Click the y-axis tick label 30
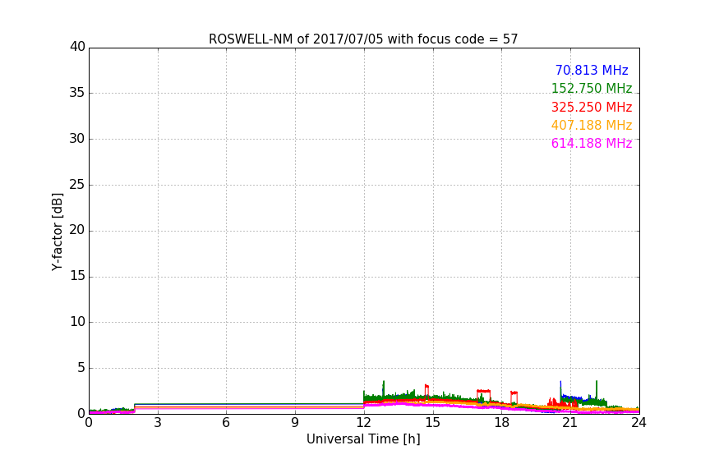This screenshot has height=473, width=710. (x=77, y=139)
